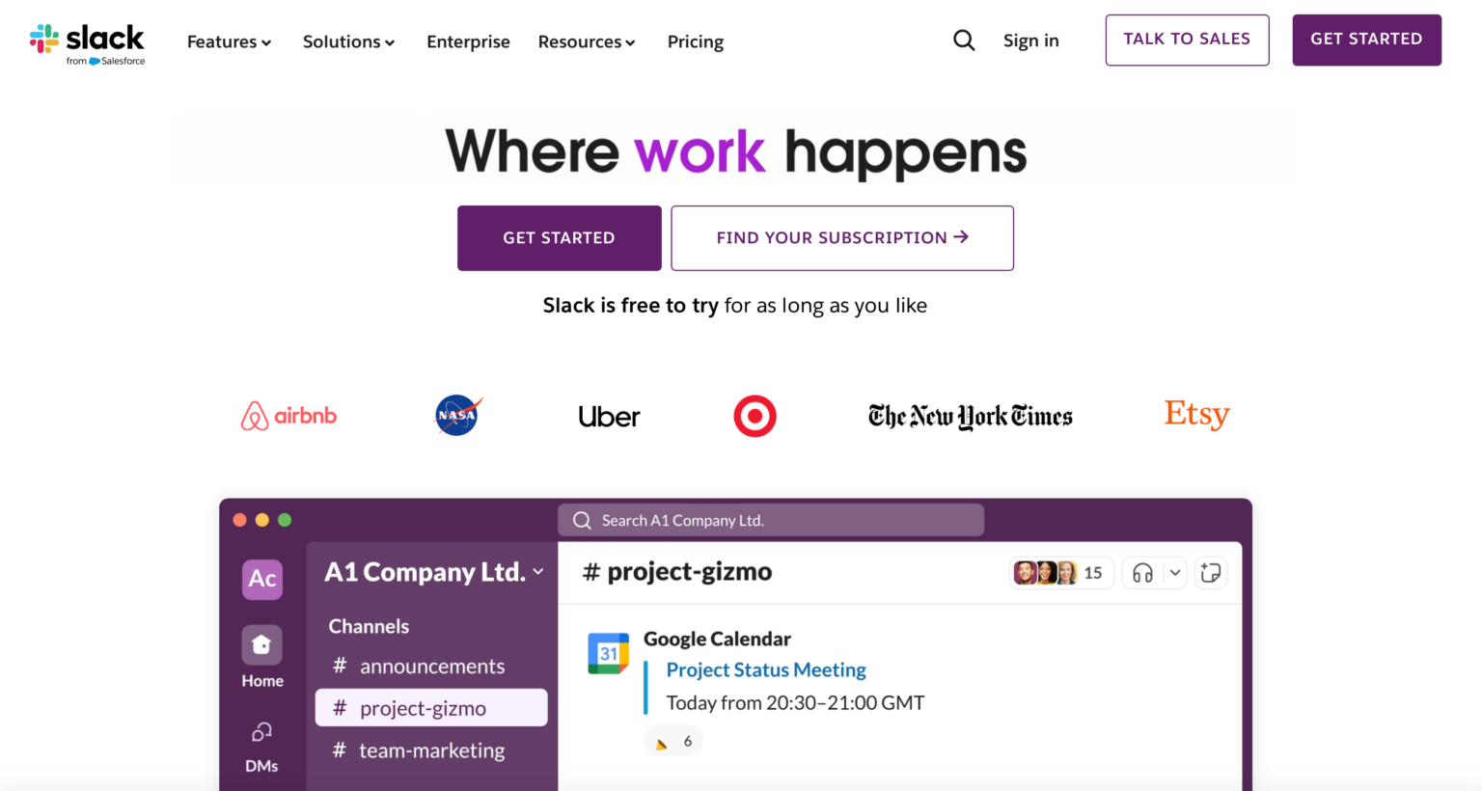Open the website search magnifier icon

point(964,41)
